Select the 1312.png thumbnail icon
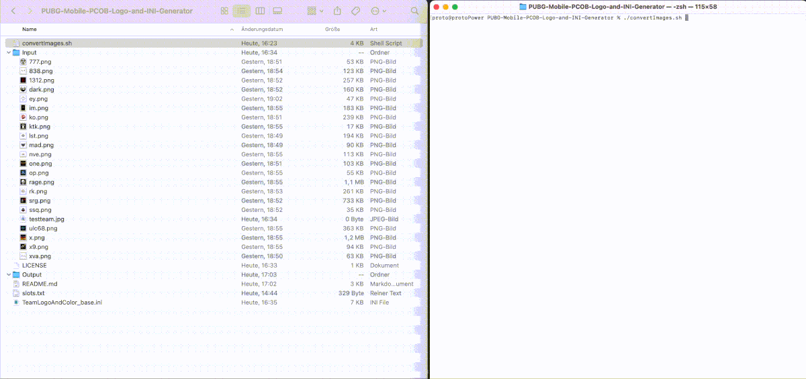The image size is (806, 379). click(x=24, y=80)
